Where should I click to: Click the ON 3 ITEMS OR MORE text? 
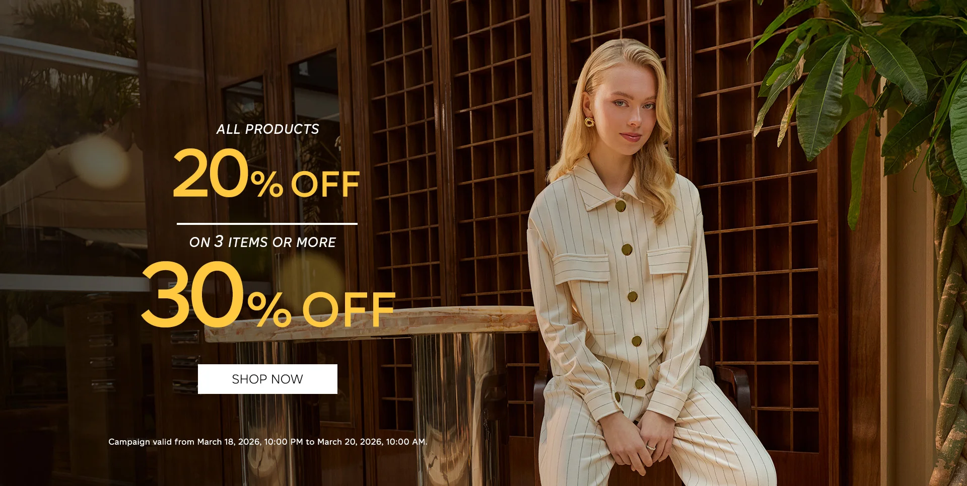(262, 242)
